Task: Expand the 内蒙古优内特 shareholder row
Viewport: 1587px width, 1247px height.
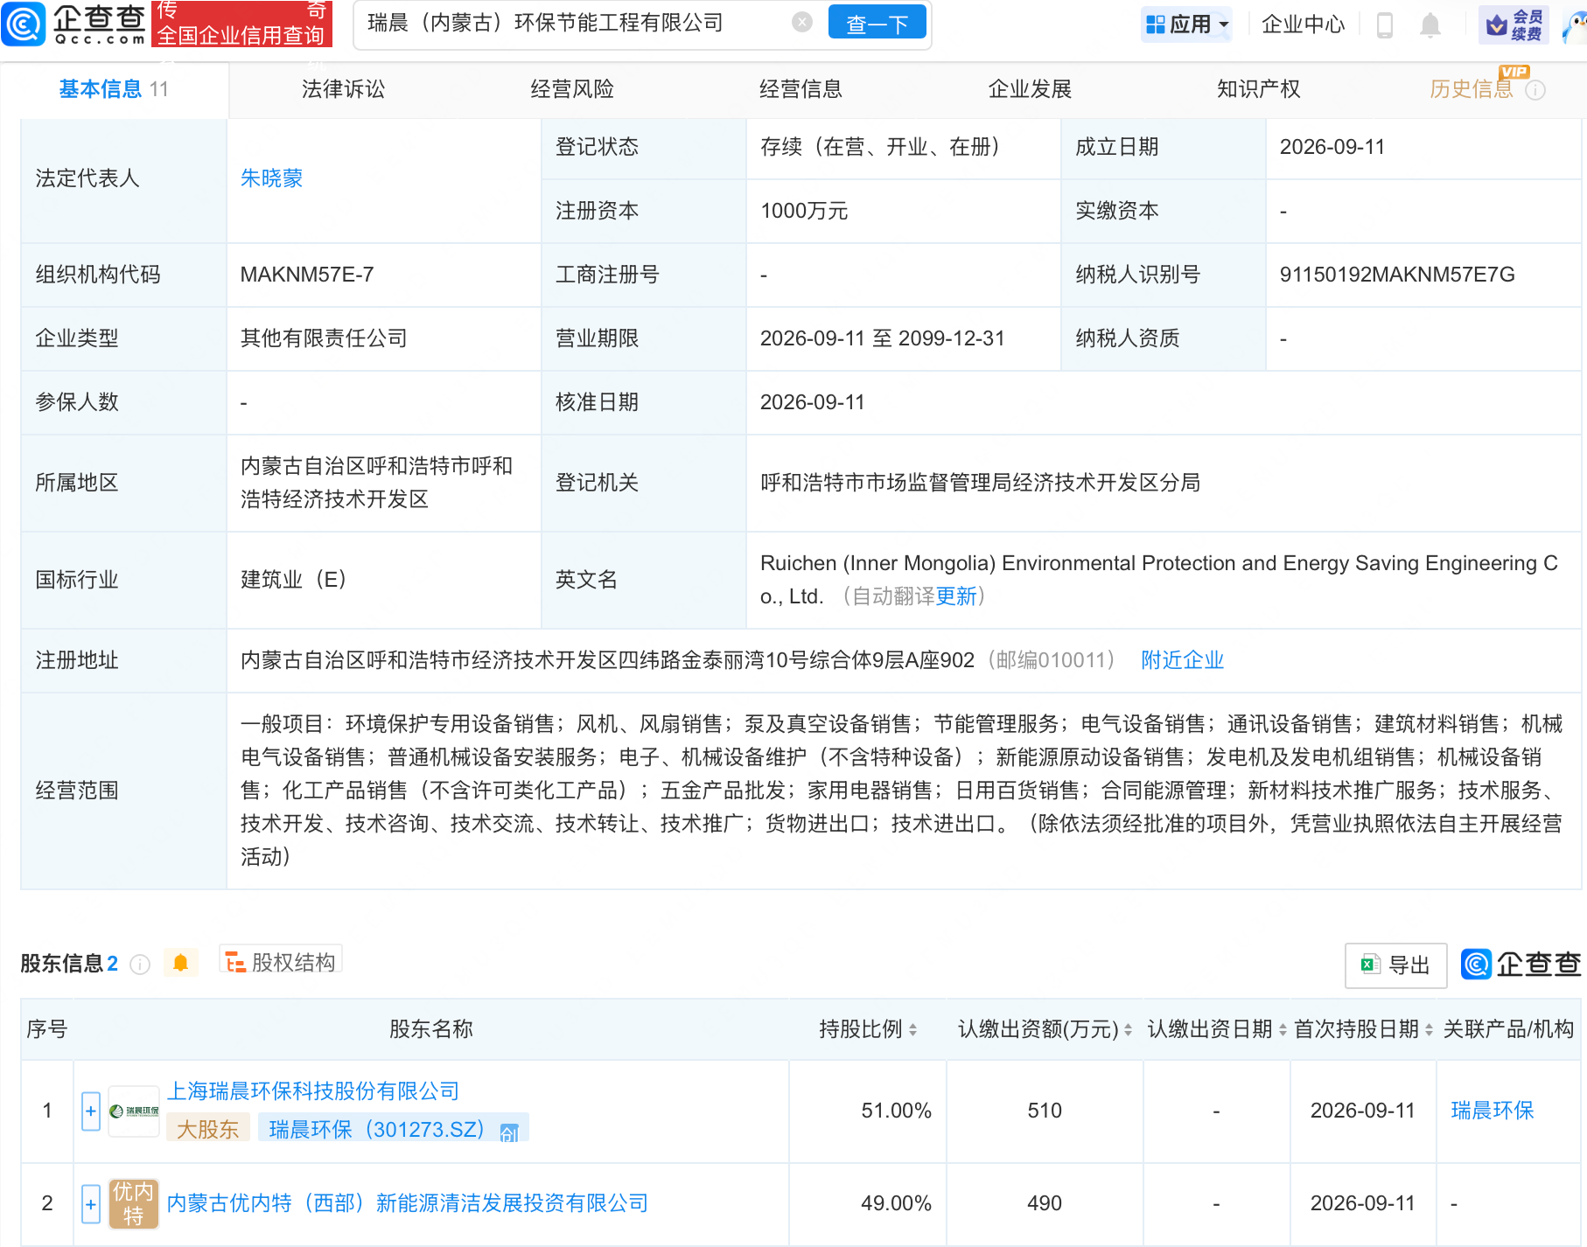Action: 91,1204
